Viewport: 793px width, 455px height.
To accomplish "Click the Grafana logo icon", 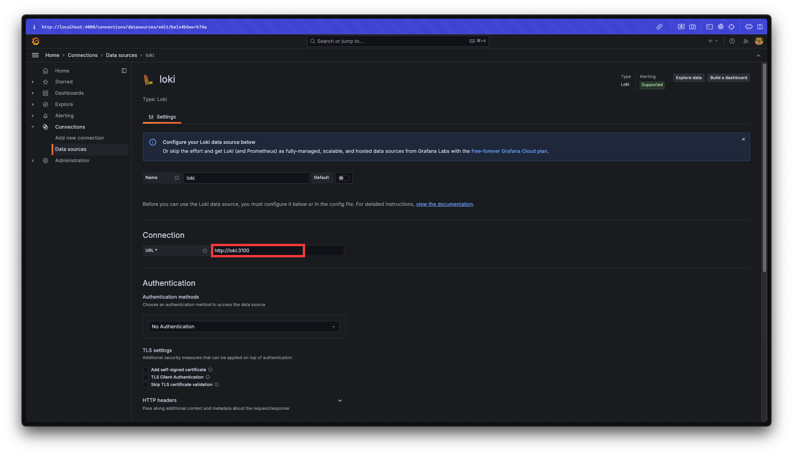I will (36, 41).
